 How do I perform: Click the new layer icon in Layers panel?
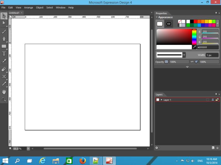tap(213, 148)
